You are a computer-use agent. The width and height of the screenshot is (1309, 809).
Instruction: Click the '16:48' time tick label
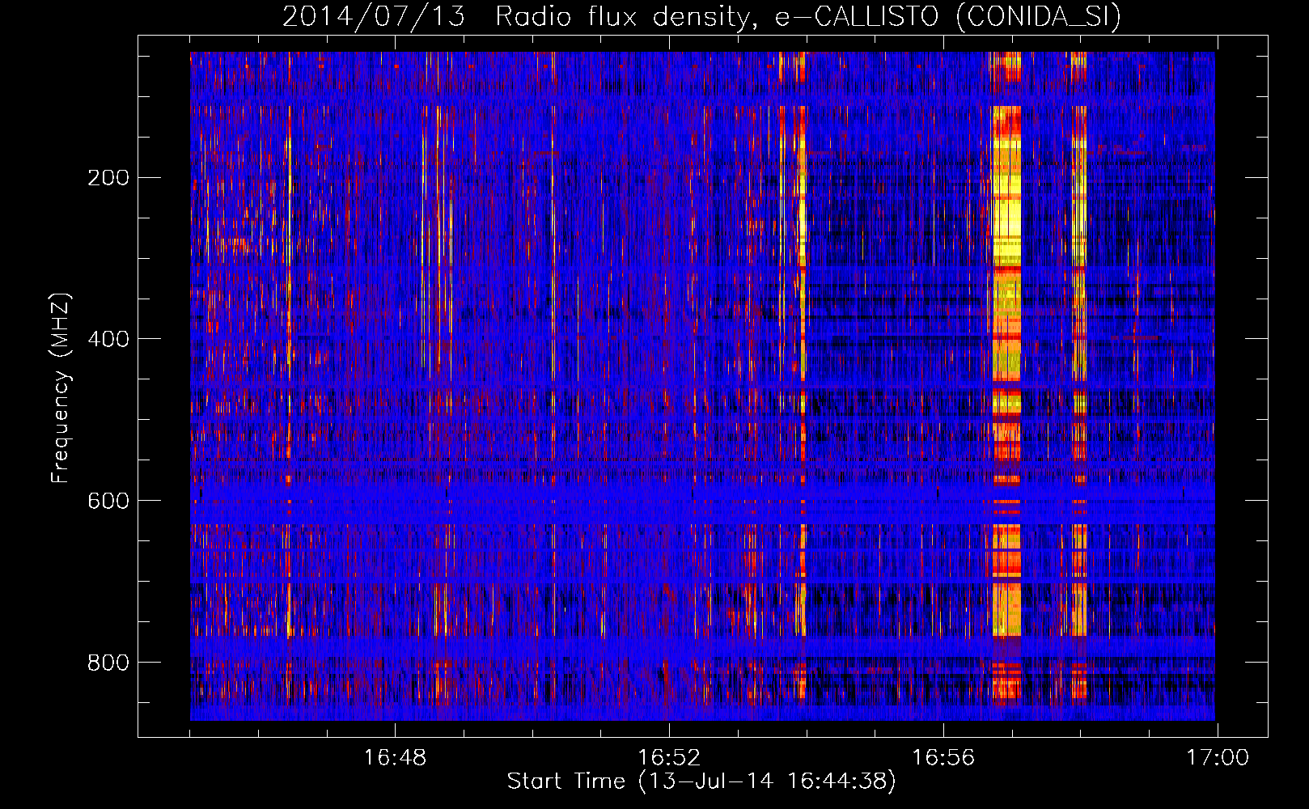[395, 758]
